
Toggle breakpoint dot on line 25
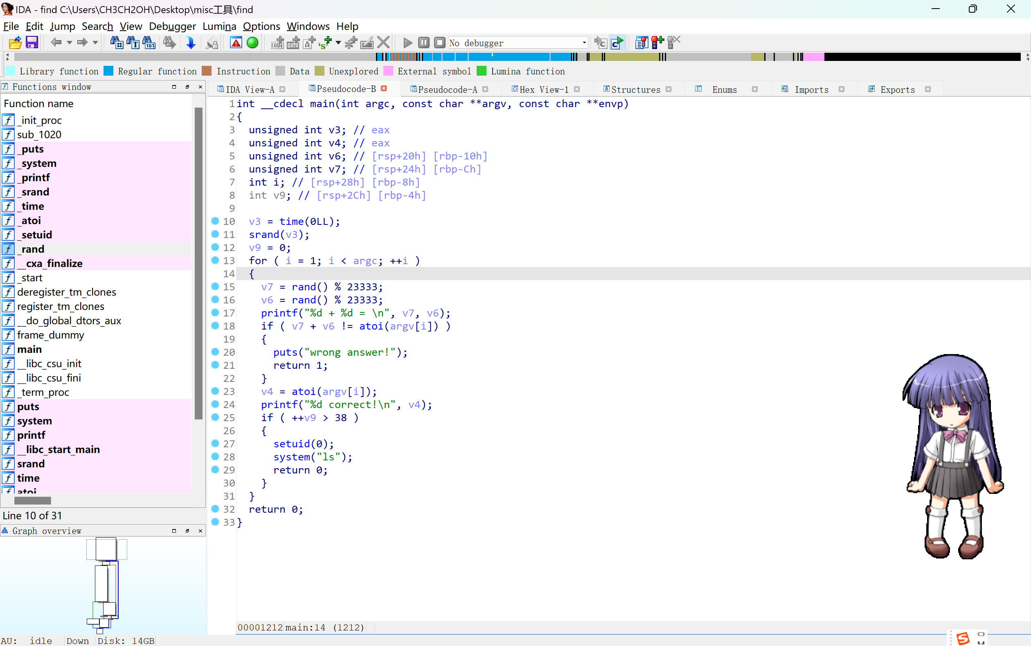[x=216, y=417]
